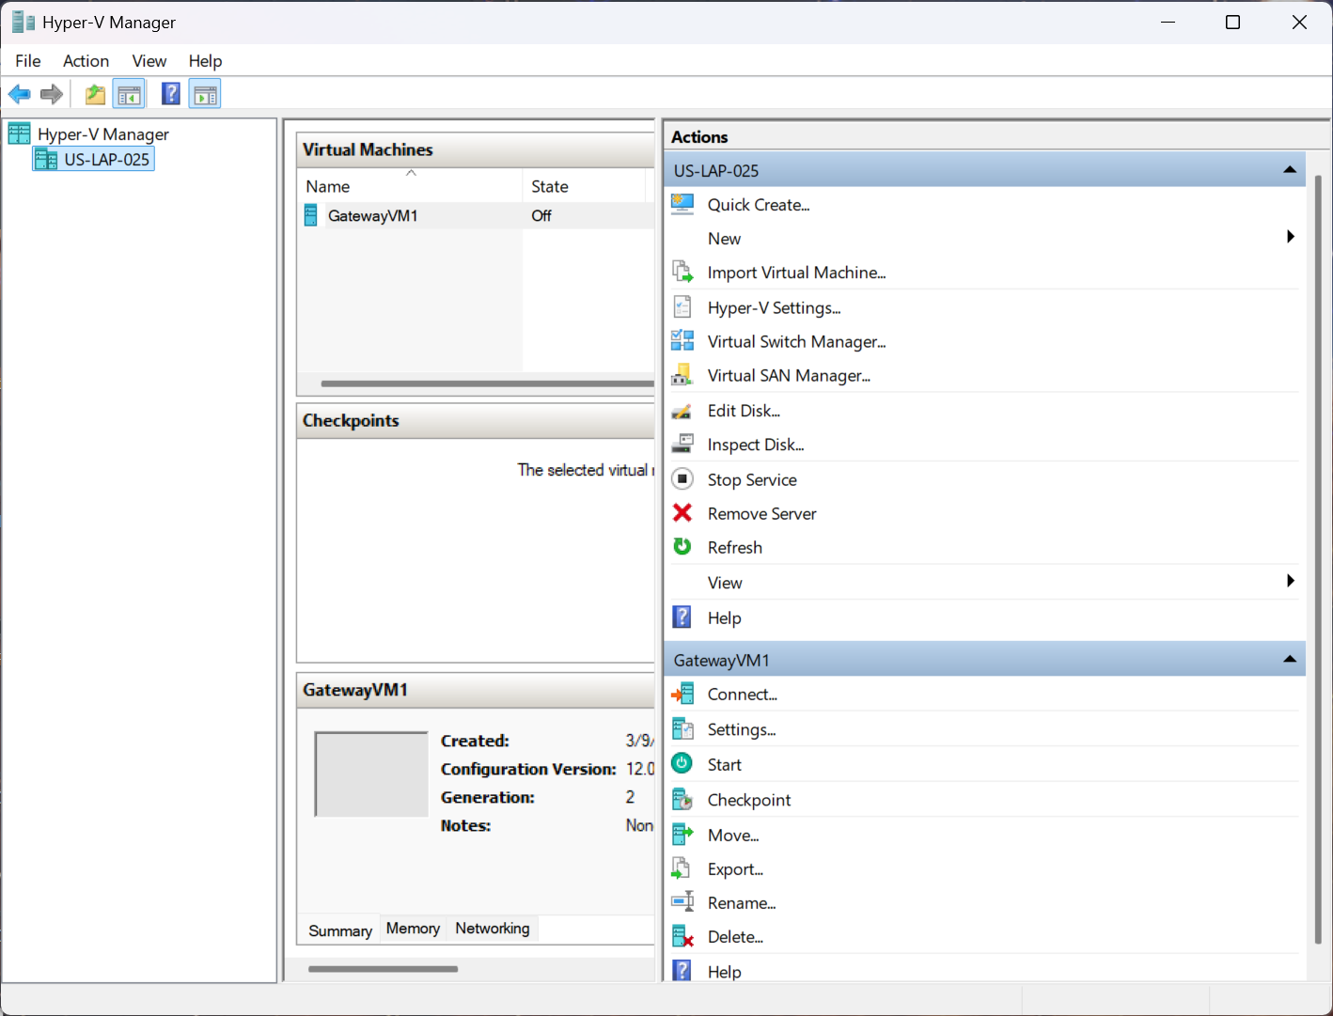Click the Virtual SAN Manager icon
Image resolution: width=1333 pixels, height=1016 pixels.
coord(682,375)
